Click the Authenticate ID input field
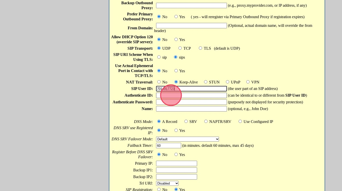The width and height of the screenshot is (342, 191). (x=191, y=95)
